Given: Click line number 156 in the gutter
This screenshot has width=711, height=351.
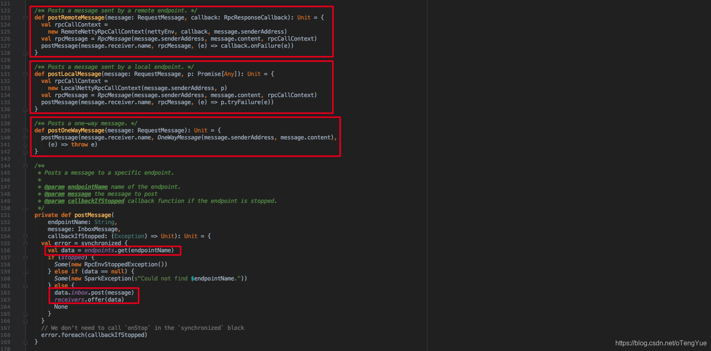Looking at the screenshot, I should point(5,251).
